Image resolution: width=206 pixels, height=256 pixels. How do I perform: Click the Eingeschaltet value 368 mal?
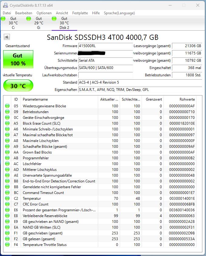pos(187,68)
